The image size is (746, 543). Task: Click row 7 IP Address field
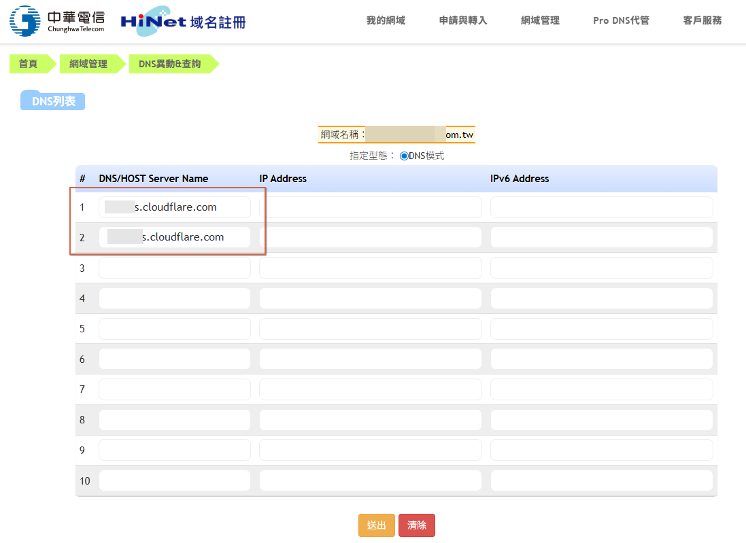(x=370, y=389)
